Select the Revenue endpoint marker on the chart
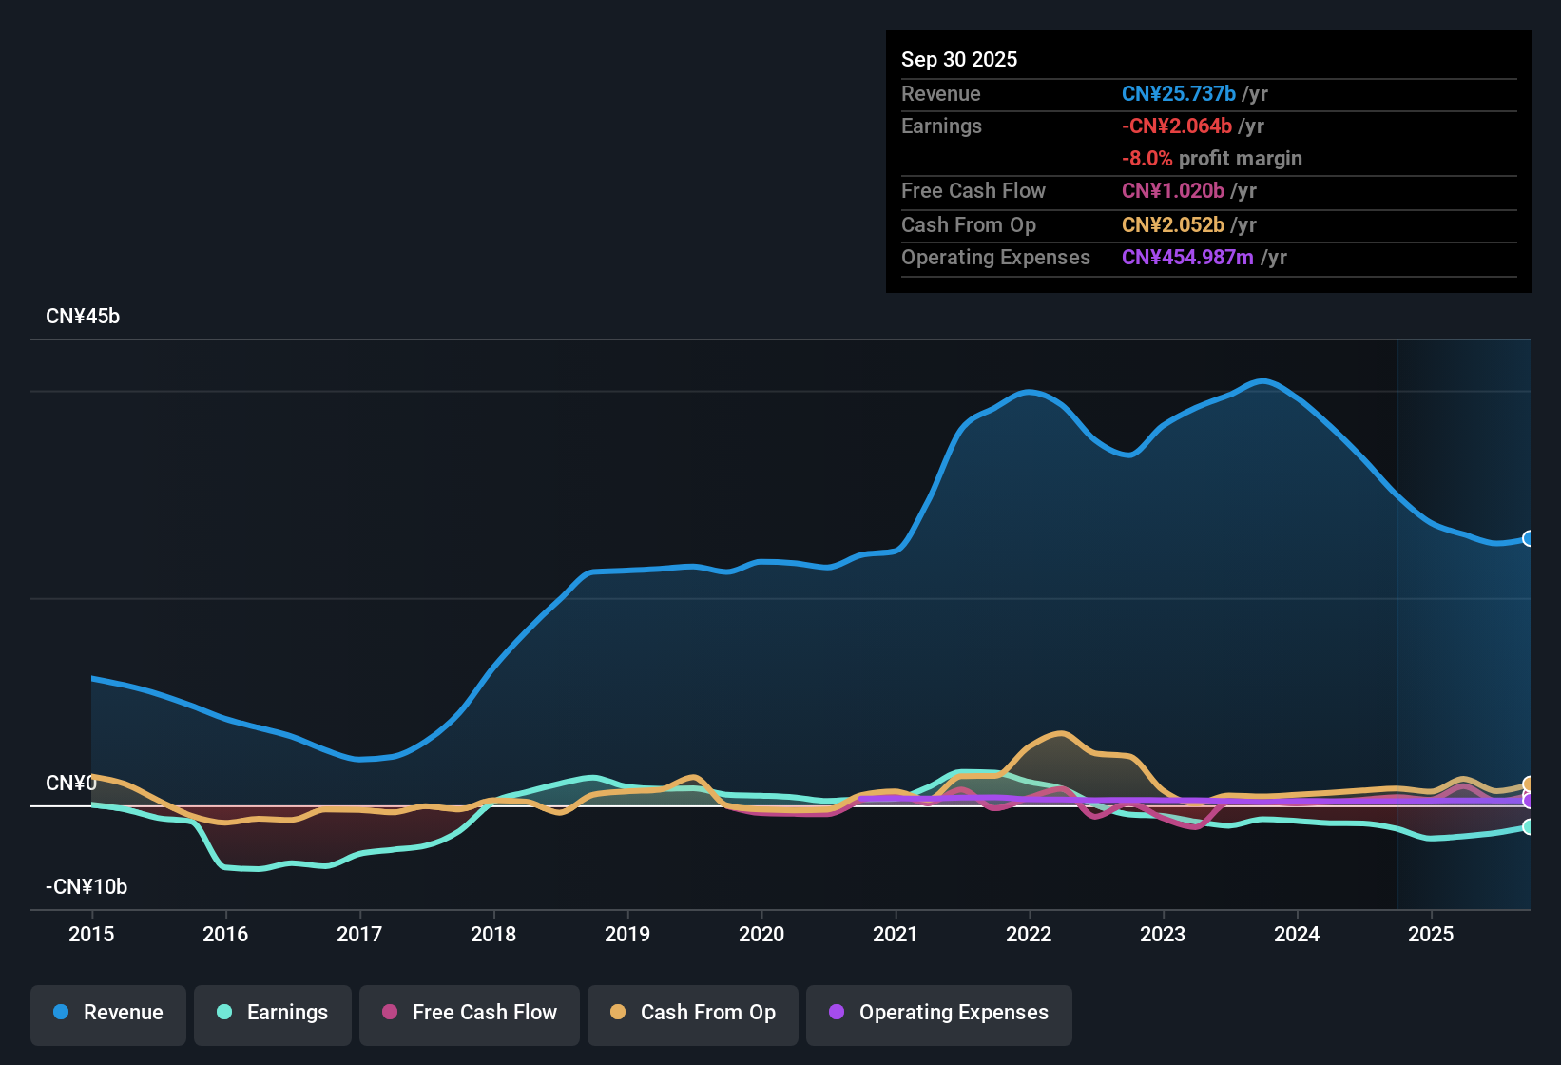This screenshot has height=1065, width=1561. pyautogui.click(x=1529, y=538)
